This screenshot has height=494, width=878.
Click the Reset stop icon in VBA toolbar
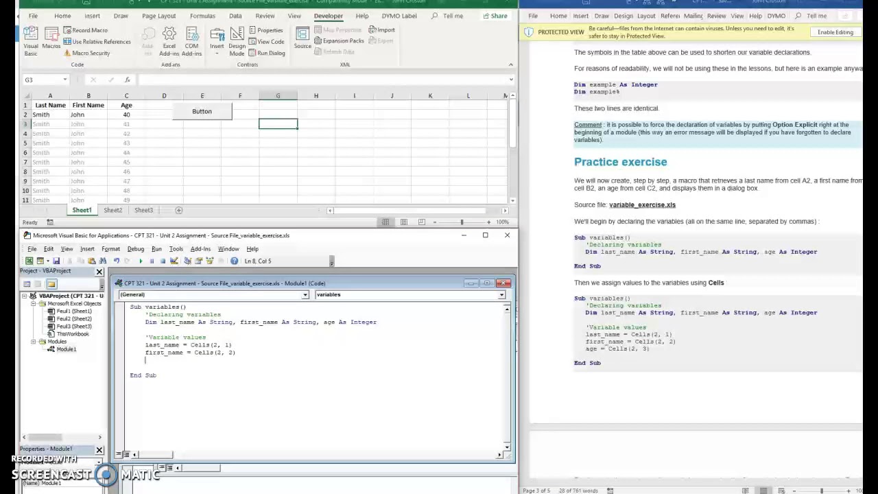point(163,261)
